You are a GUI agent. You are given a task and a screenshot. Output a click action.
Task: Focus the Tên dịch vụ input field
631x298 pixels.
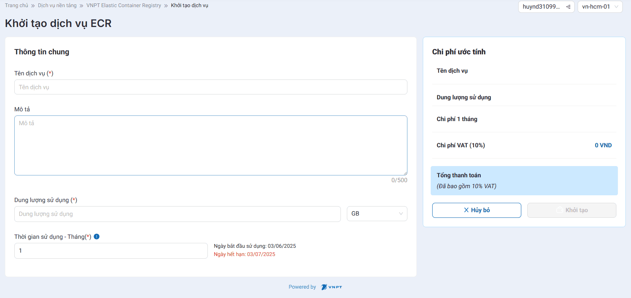pos(210,87)
